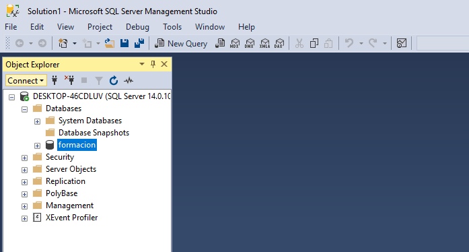Screen dimensions: 469x252
Task: Select the System Databases folder
Action: (x=90, y=121)
